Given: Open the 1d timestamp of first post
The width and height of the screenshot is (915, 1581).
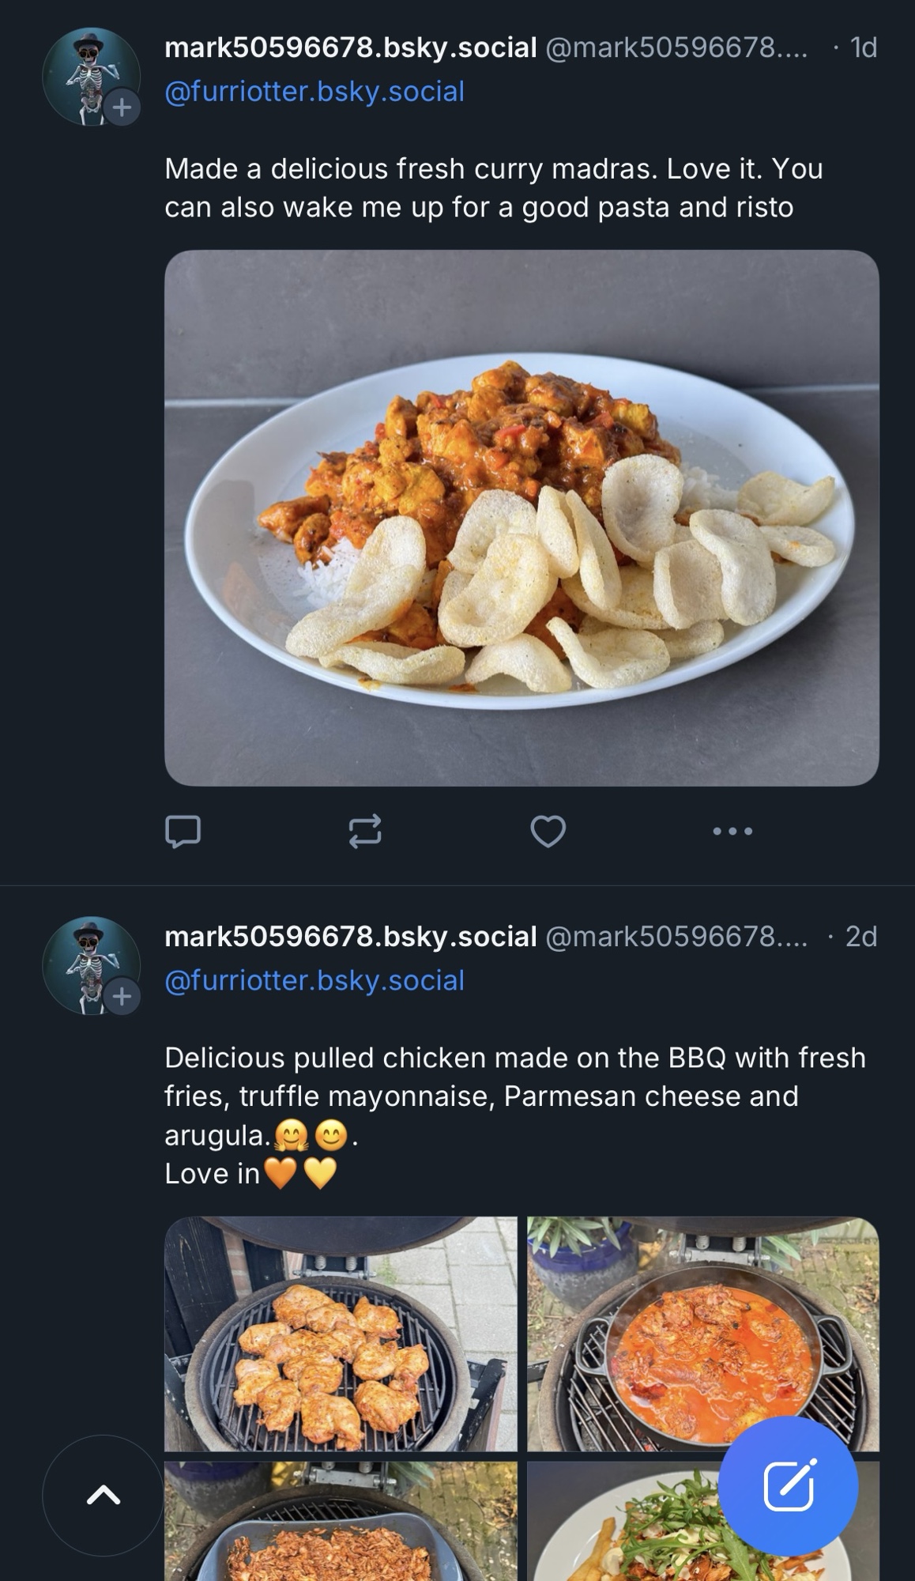Looking at the screenshot, I should pos(863,47).
